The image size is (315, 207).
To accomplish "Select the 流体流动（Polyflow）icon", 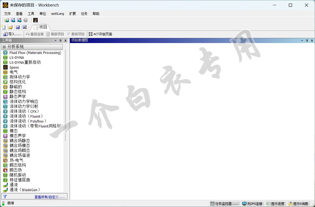I will pos(5,121).
